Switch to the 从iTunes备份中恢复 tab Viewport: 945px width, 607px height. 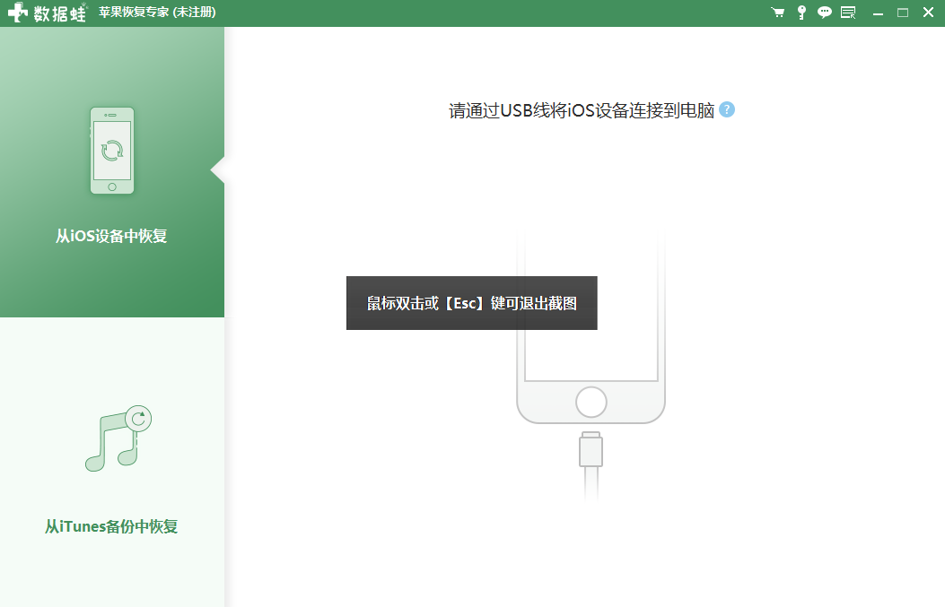click(111, 526)
